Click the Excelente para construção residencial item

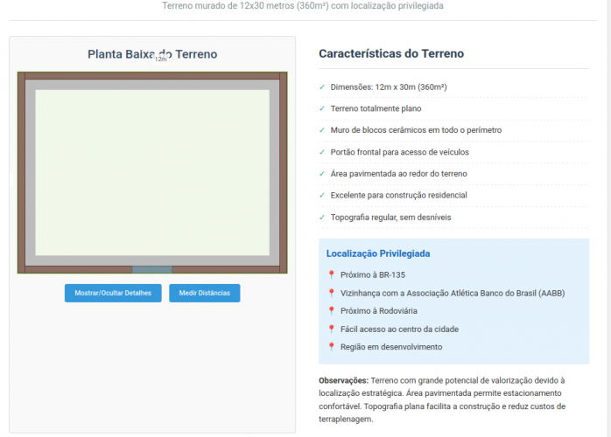coord(398,195)
